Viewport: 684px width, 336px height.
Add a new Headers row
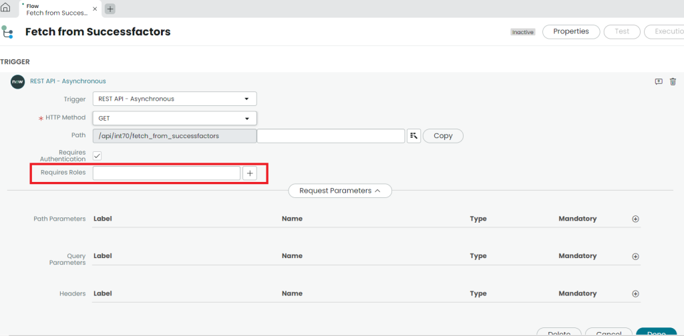point(635,293)
